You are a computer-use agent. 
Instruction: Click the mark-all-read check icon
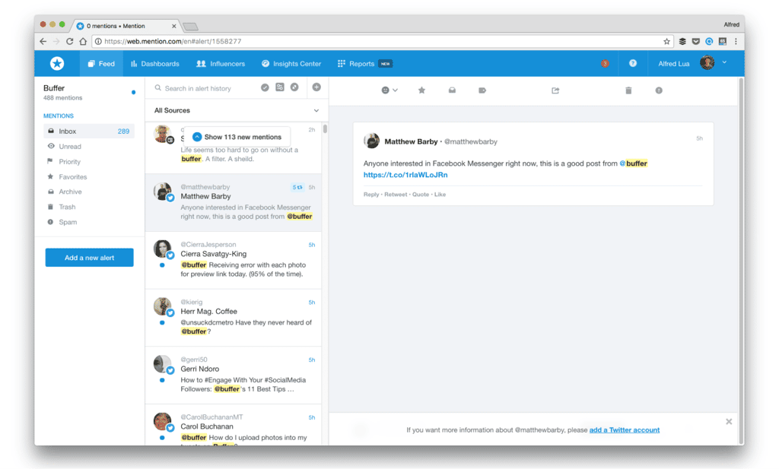click(x=265, y=87)
